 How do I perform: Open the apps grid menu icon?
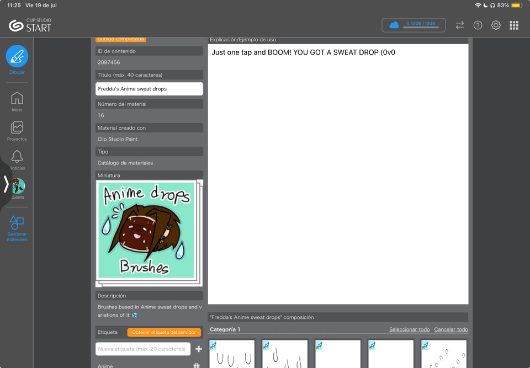point(514,25)
